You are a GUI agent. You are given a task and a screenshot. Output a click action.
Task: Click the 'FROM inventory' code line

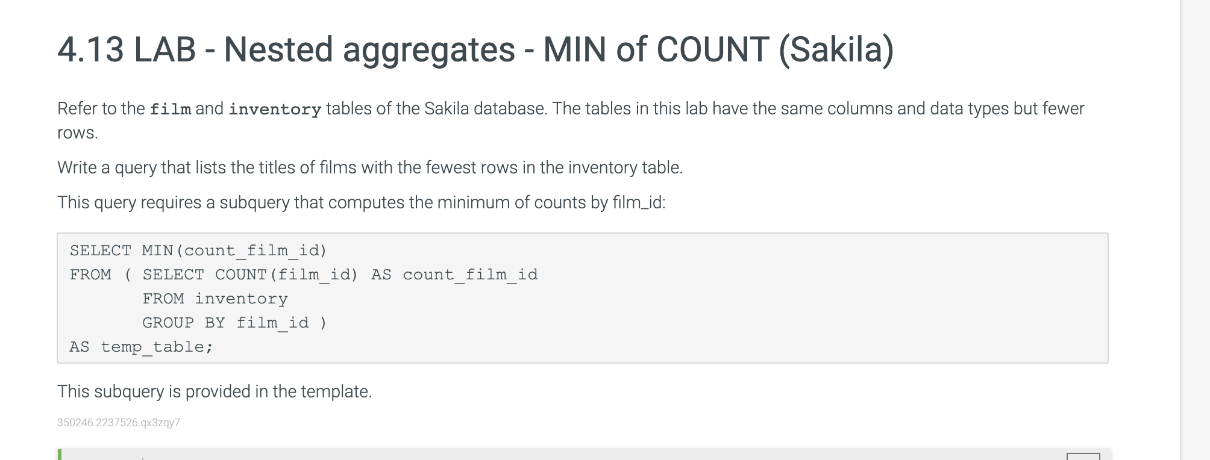[x=215, y=299]
